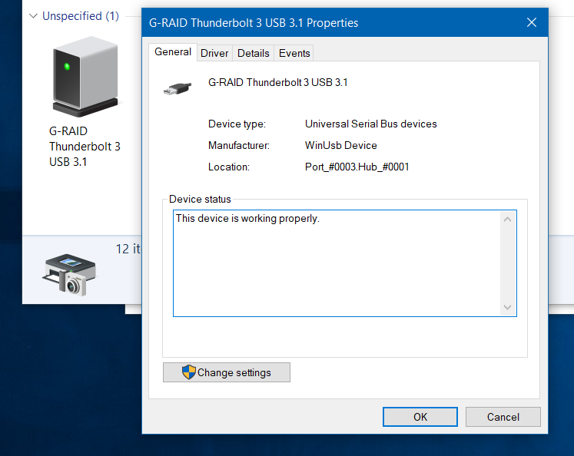
Task: Open the Details tab
Action: coord(253,54)
